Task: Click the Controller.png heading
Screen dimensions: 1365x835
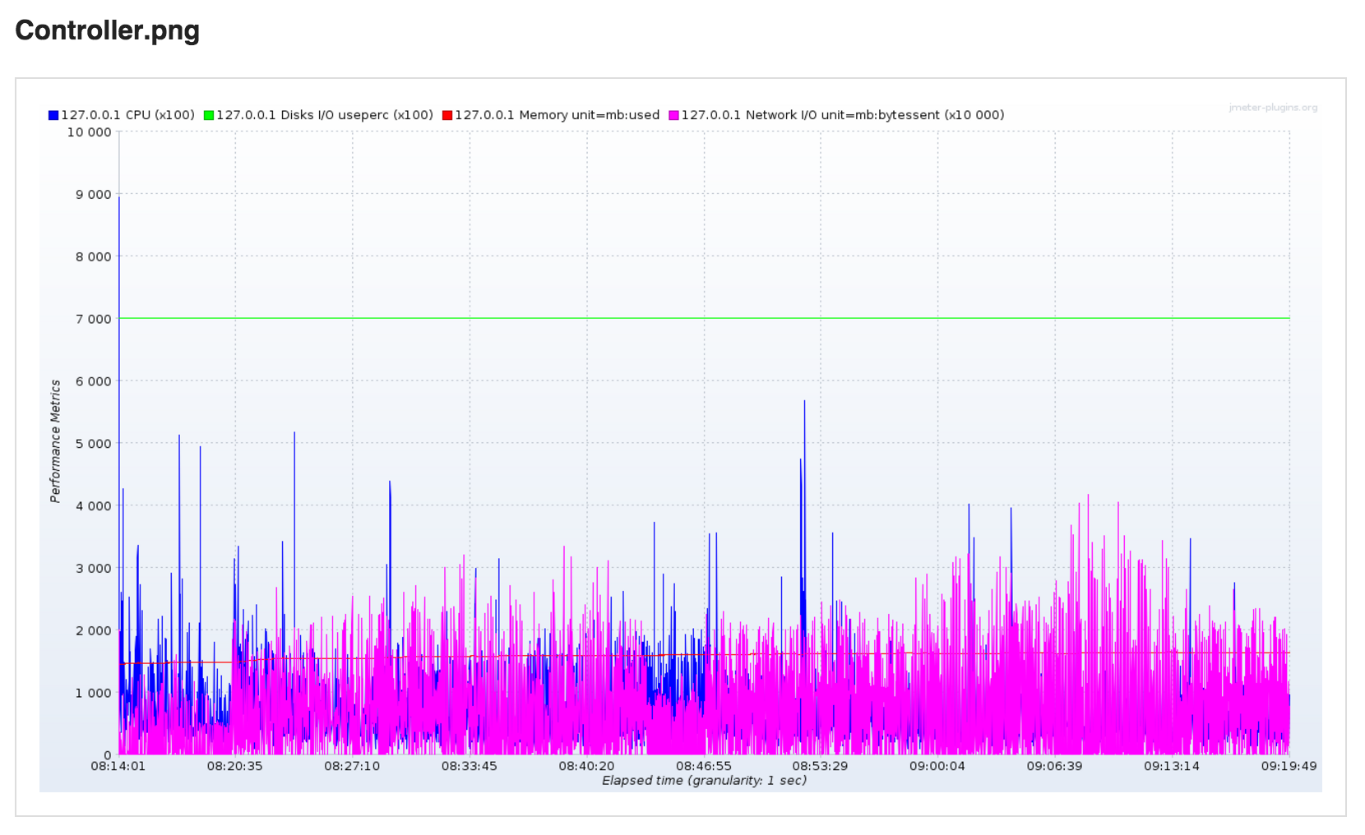Action: 108,30
